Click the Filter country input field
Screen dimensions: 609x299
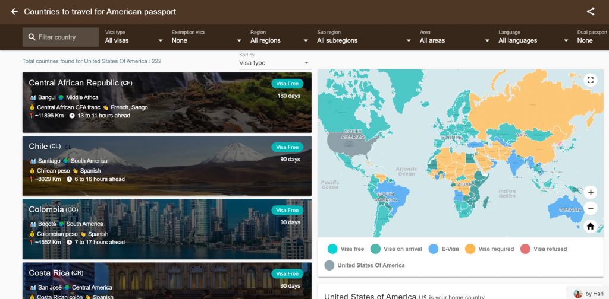pyautogui.click(x=65, y=37)
